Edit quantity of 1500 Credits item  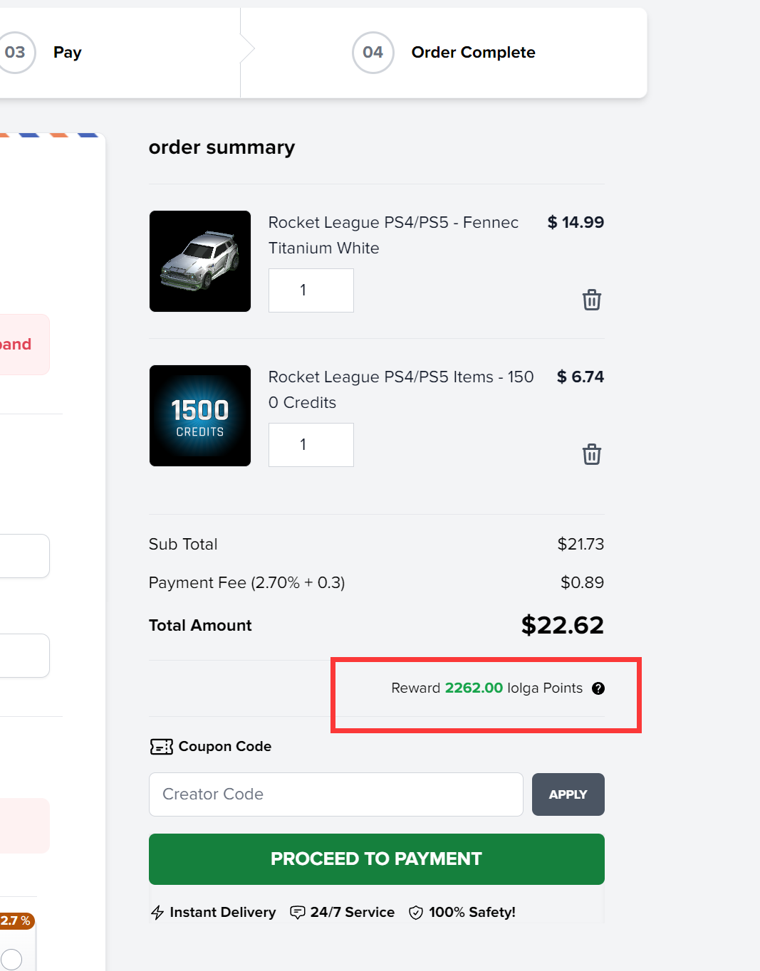pos(311,445)
